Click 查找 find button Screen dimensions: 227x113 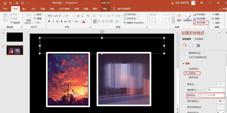[x=216, y=14]
